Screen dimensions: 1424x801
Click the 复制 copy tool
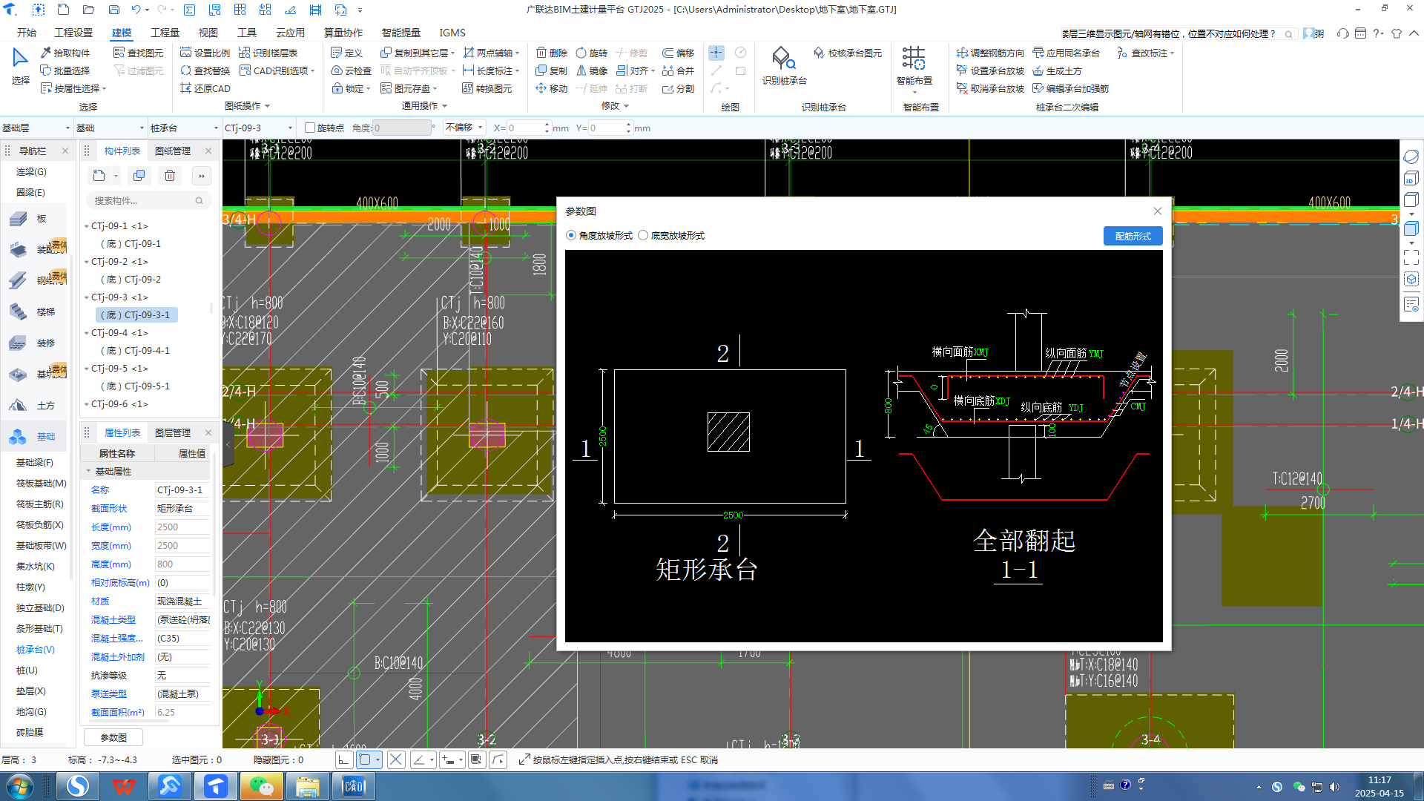click(552, 70)
